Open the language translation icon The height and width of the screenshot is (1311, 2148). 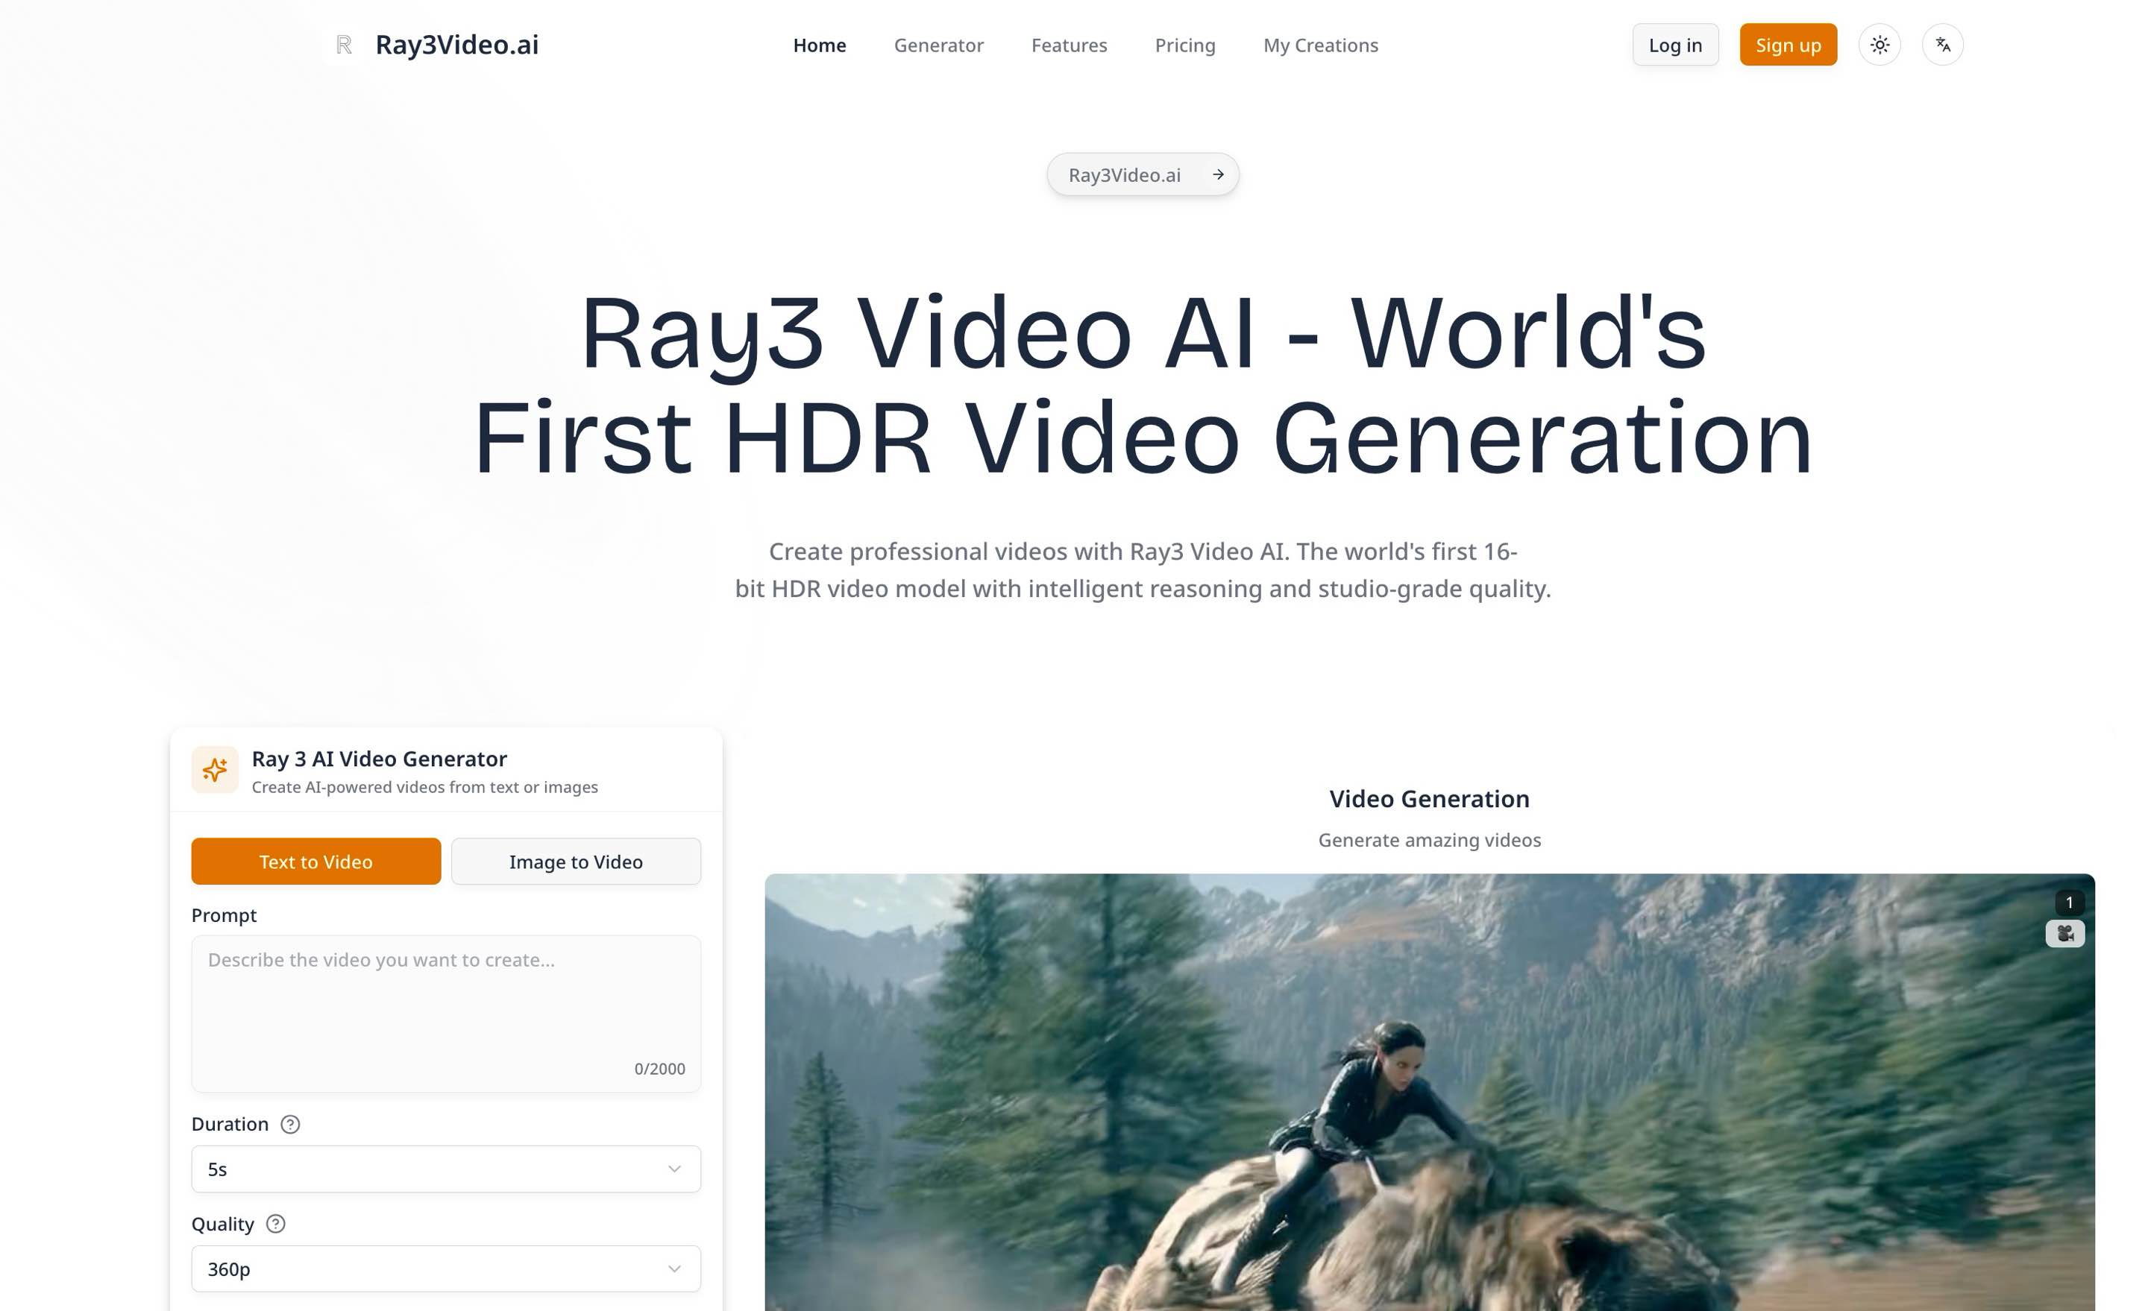1942,45
